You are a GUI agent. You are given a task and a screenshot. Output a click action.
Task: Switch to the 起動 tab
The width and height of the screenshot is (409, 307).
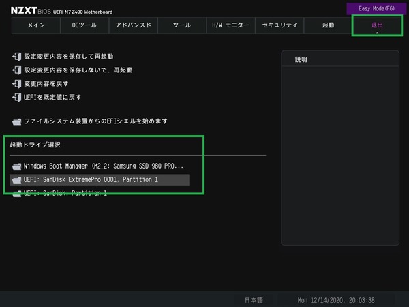tap(328, 25)
